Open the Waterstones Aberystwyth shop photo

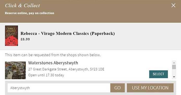click(15, 70)
